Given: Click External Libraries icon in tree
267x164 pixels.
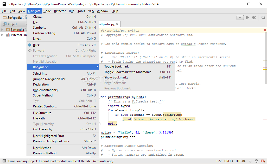Looking at the screenshot, I should click(8, 35).
